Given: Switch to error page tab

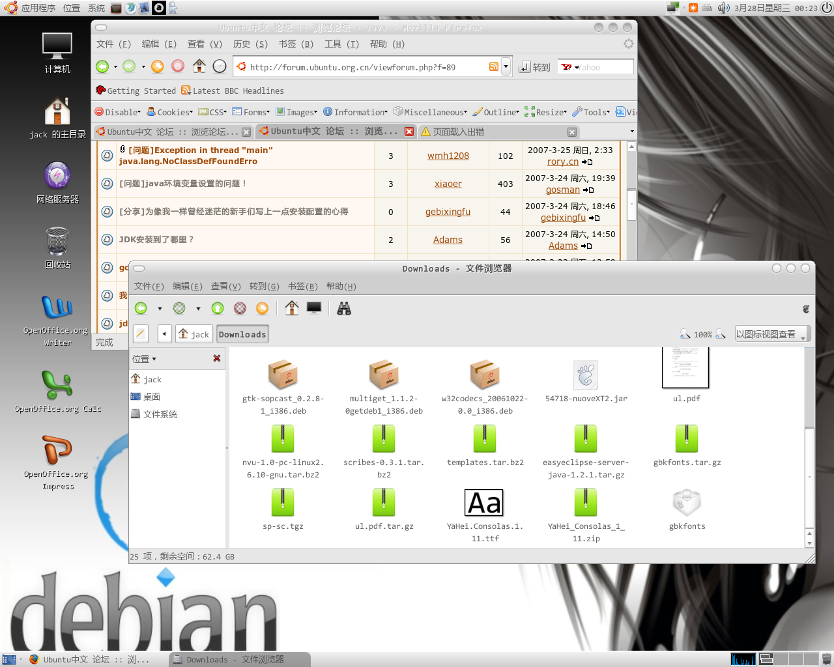Looking at the screenshot, I should [x=498, y=132].
